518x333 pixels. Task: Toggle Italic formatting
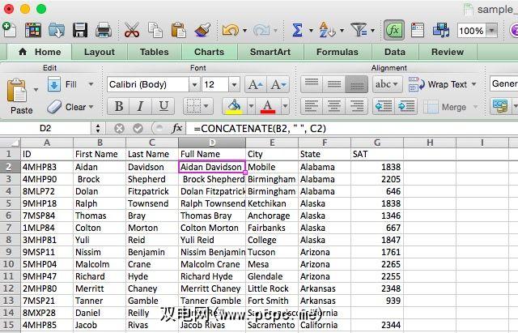tap(141, 107)
